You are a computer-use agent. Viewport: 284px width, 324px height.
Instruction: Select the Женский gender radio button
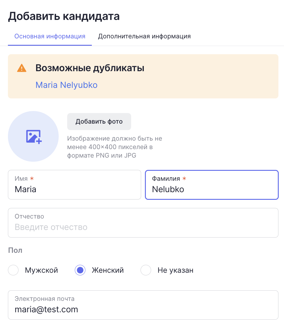click(80, 270)
